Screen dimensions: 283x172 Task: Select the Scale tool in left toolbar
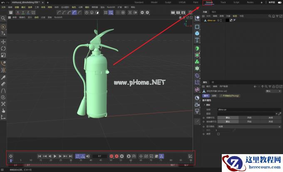click(3, 55)
